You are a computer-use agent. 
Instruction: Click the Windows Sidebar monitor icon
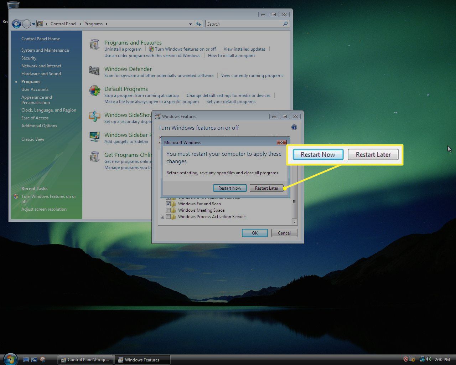[94, 136]
